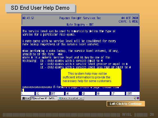Click the yellow system help callout box
The image size is (158, 118).
[91, 77]
